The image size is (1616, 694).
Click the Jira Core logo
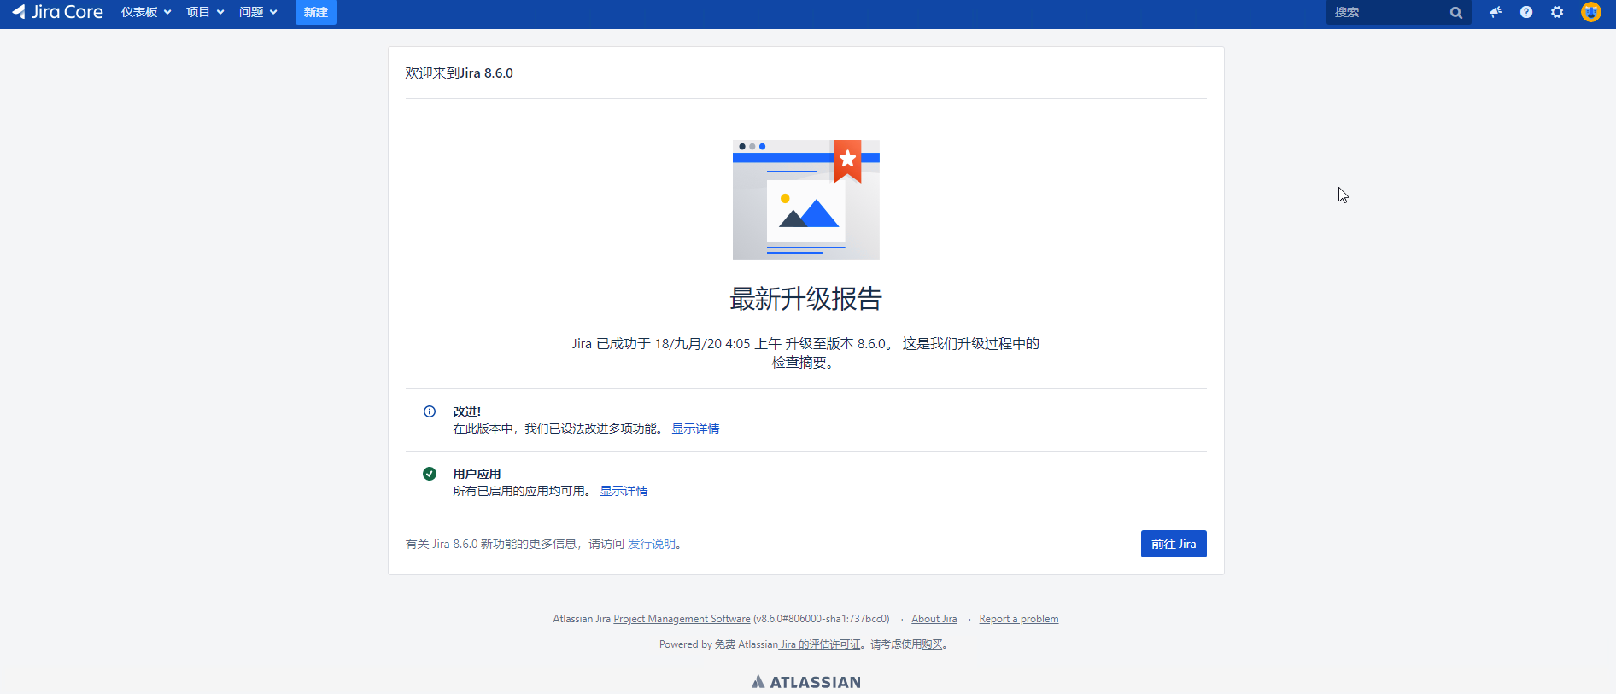(x=57, y=12)
